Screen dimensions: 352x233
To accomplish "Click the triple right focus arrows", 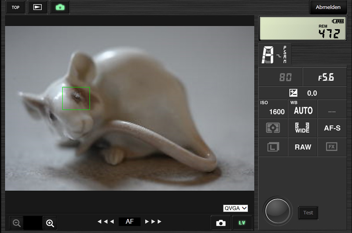I will [x=153, y=222].
